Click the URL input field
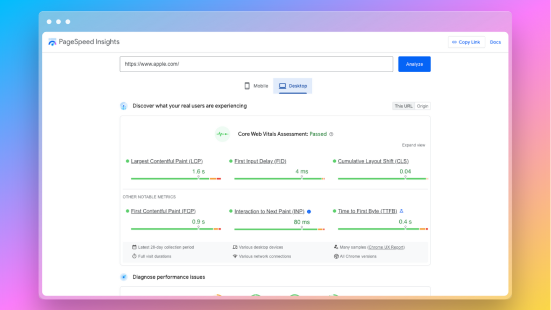This screenshot has height=310, width=551. coord(256,64)
